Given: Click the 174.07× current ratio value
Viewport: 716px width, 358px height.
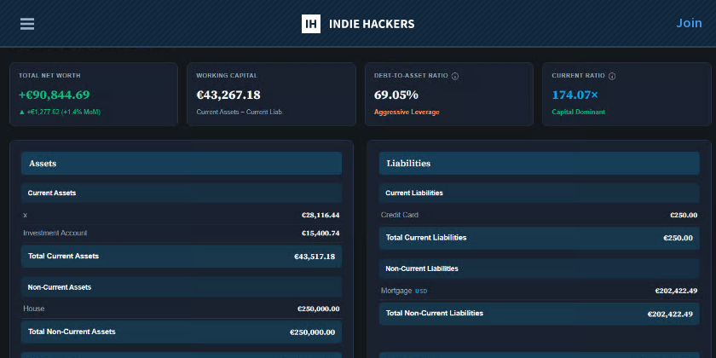Looking at the screenshot, I should (x=575, y=95).
